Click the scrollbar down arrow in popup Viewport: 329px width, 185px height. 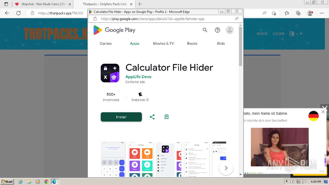pos(241,174)
